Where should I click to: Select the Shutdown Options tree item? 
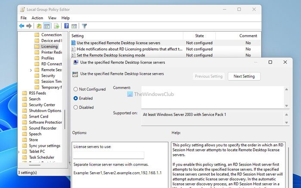(45, 111)
